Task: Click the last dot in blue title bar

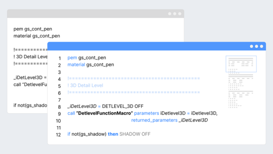Action: (x=262, y=46)
